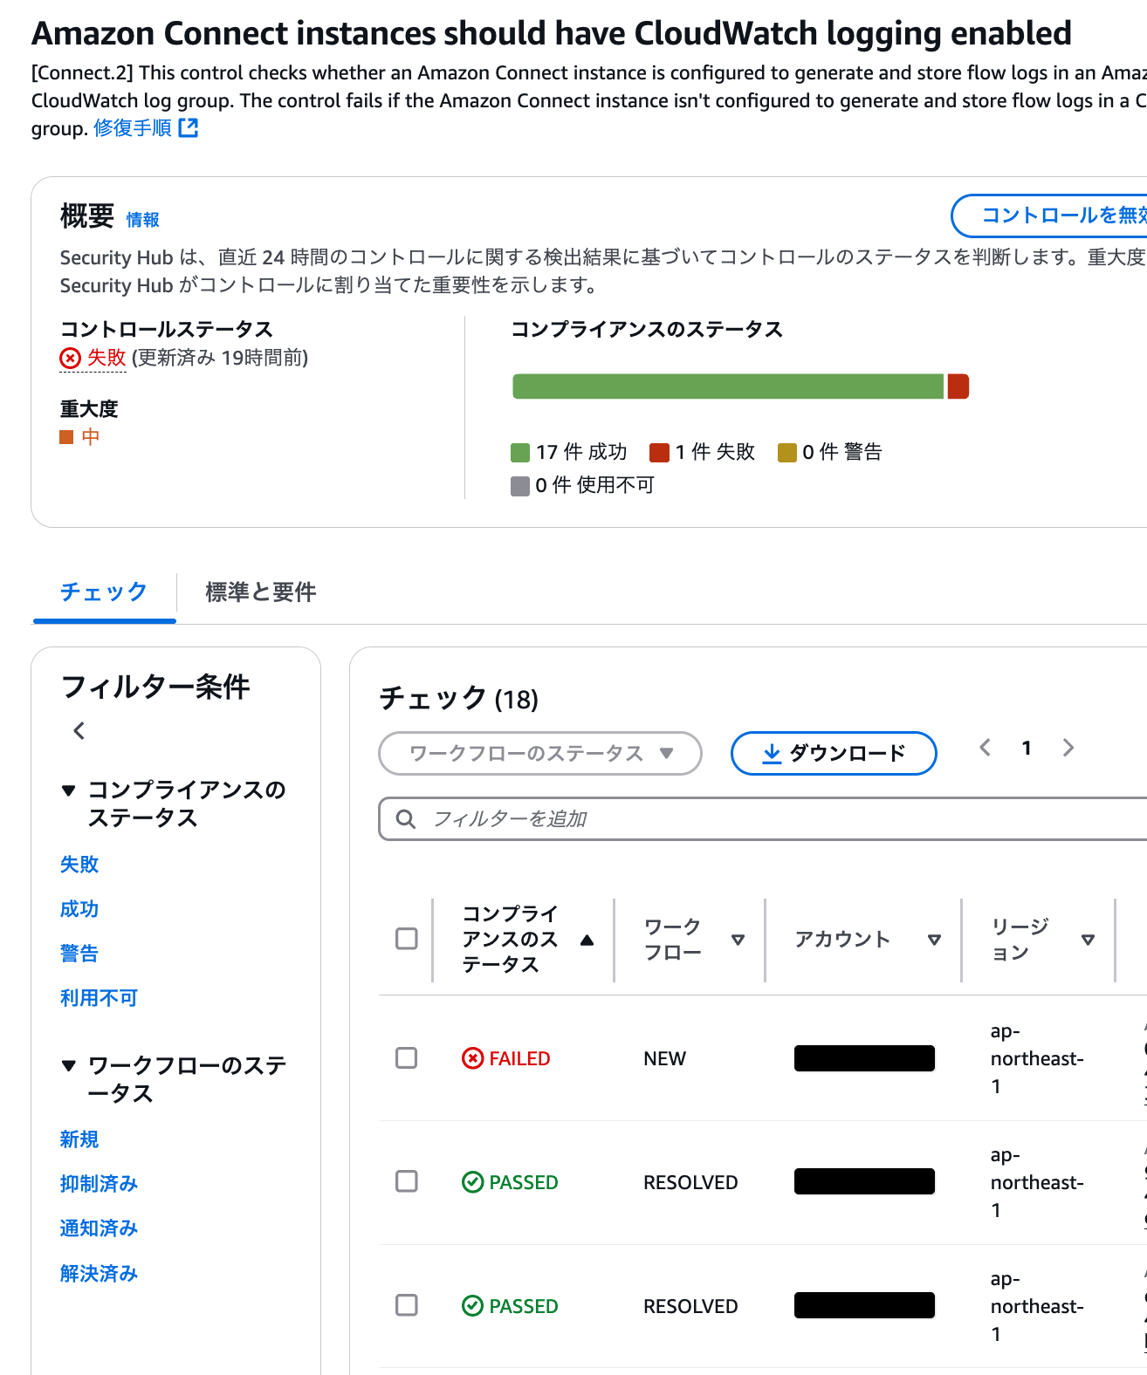This screenshot has height=1375, width=1147.
Task: Collapse the ワークフローのステータス filter section
Action: [69, 1065]
